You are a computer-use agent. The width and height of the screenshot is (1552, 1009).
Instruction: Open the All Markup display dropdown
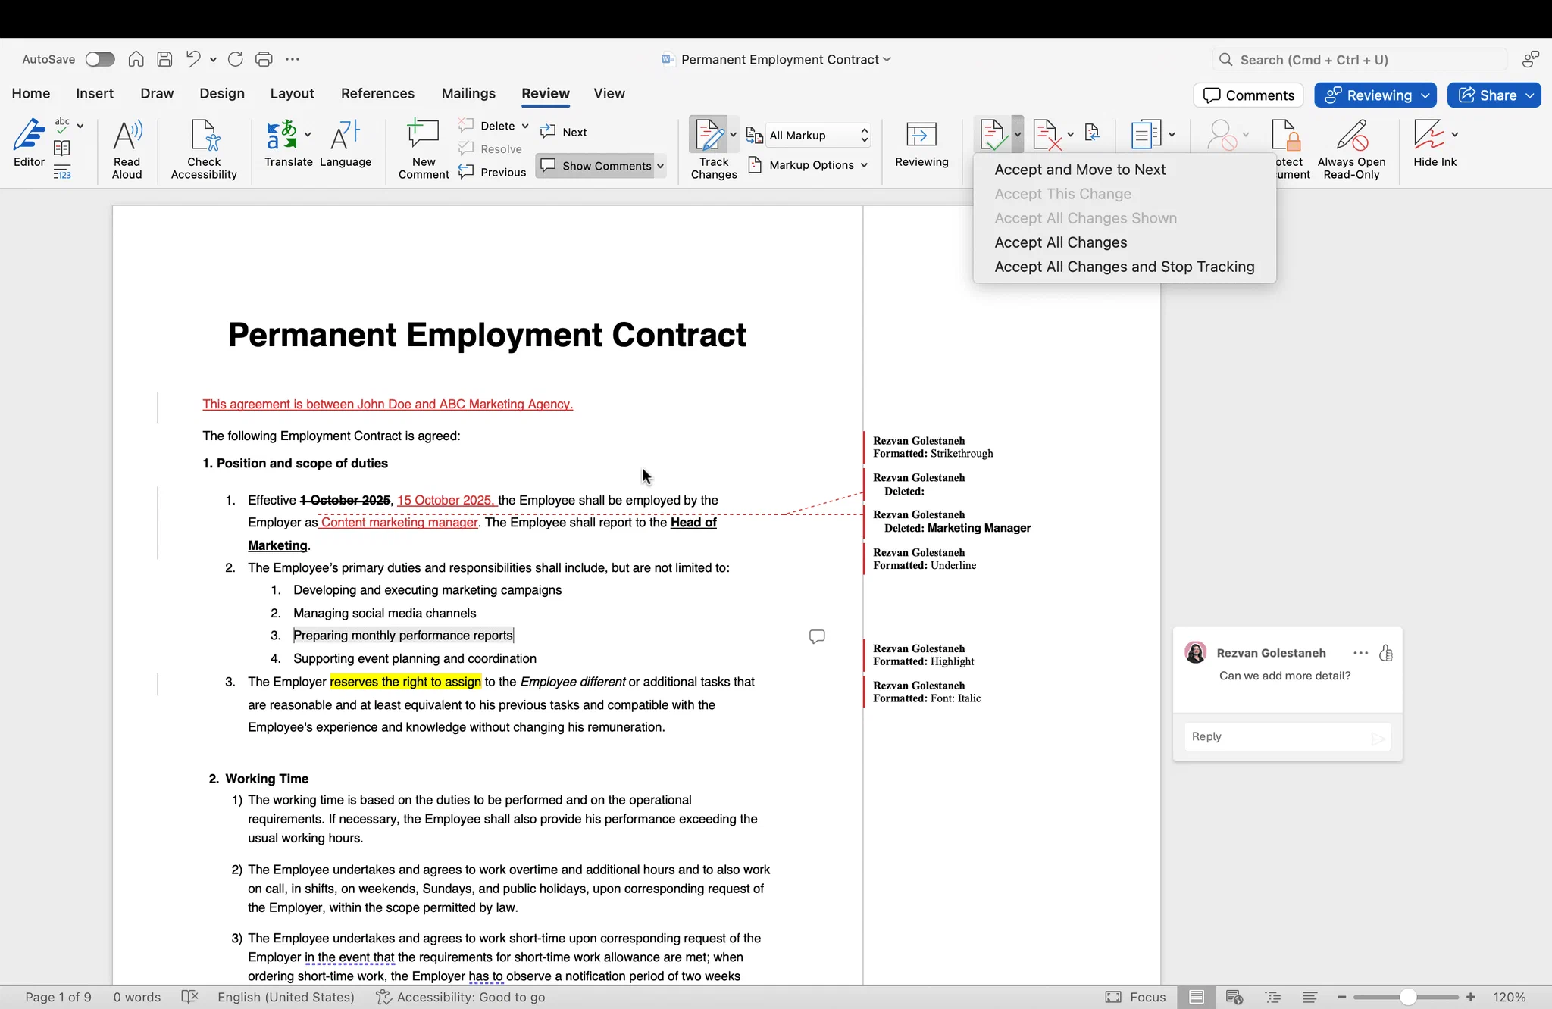point(818,135)
